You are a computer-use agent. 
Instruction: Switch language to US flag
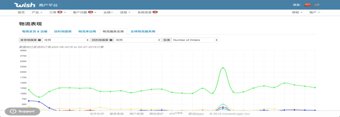[317, 5]
